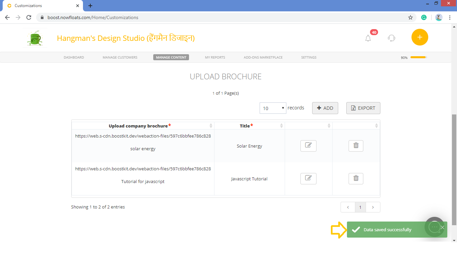Viewport: 457px width, 257px height.
Task: Edit the Javascript Tutorial brochure row
Action: click(308, 179)
